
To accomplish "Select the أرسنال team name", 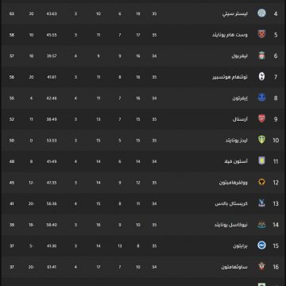I will pos(240,119).
